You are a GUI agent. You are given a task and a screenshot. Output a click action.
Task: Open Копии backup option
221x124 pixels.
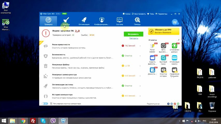[x=127, y=14]
